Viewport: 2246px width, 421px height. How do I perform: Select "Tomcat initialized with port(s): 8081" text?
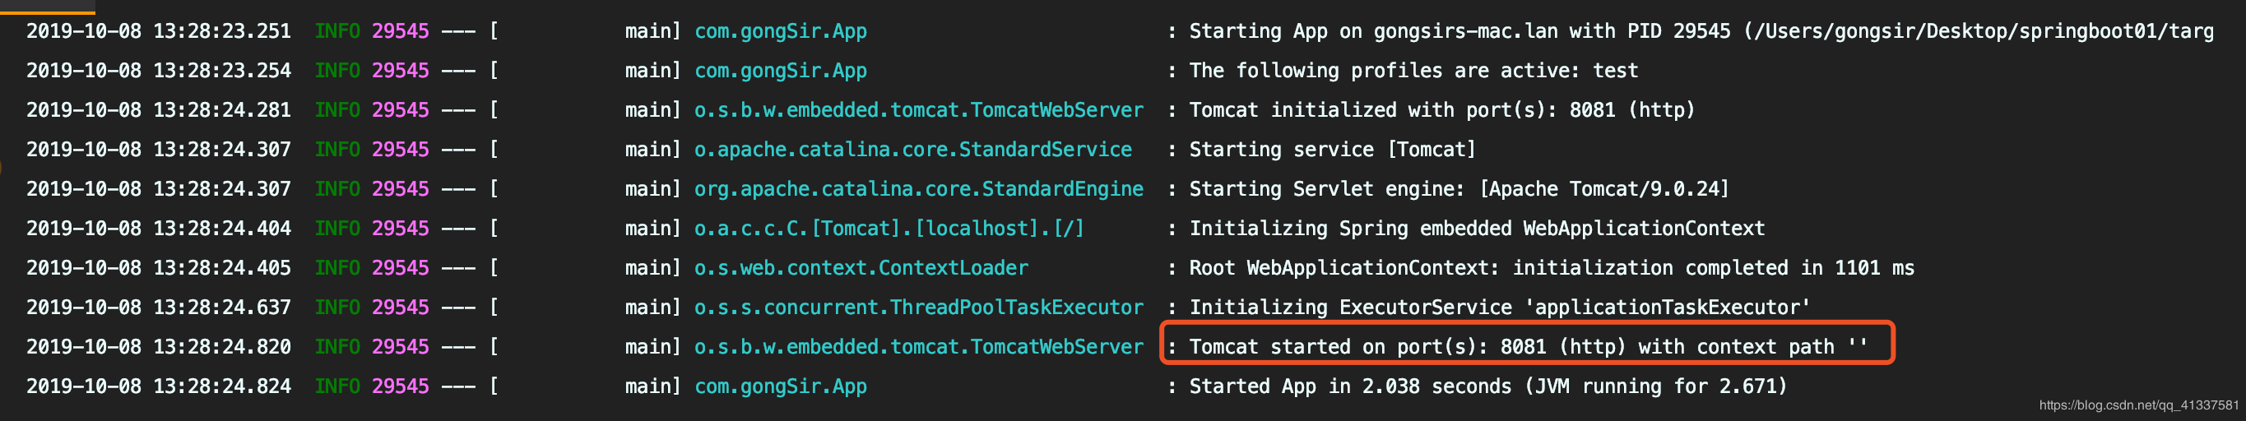click(x=1441, y=110)
